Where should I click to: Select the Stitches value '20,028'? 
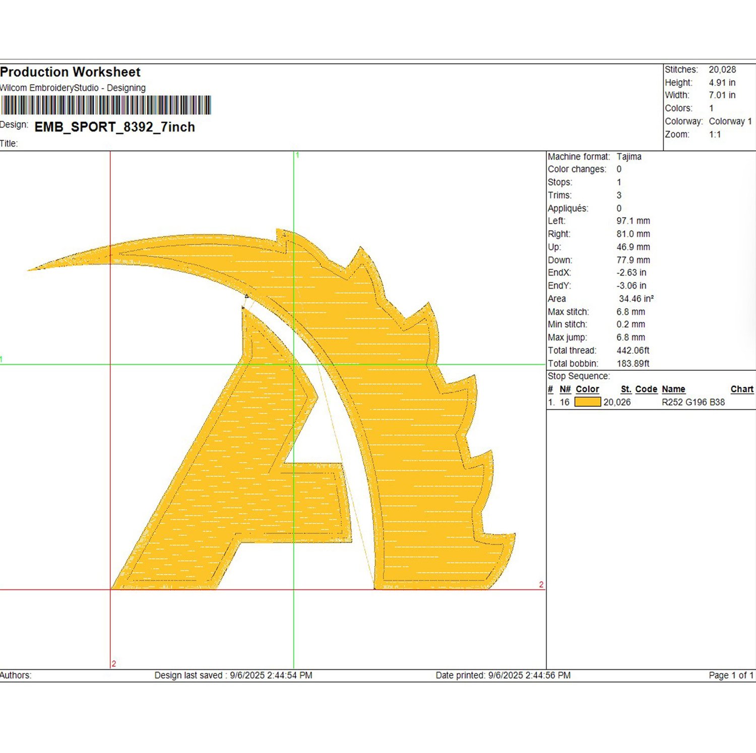722,70
